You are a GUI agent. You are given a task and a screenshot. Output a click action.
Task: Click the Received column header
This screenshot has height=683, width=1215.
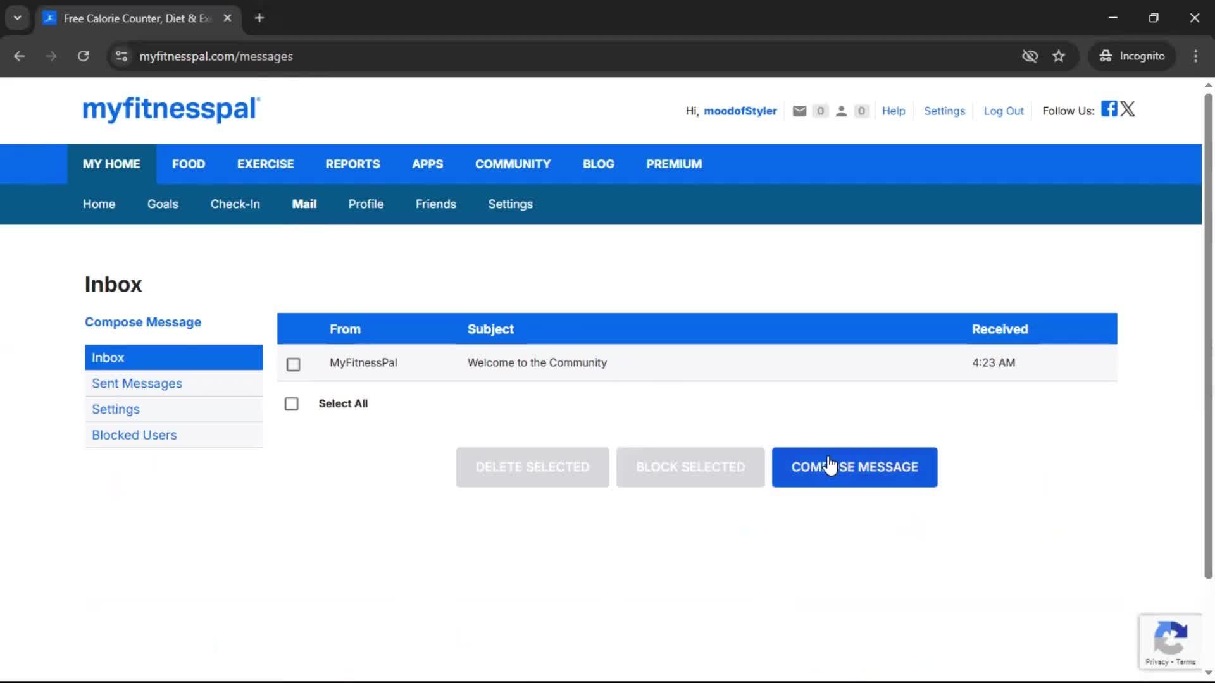click(1000, 329)
